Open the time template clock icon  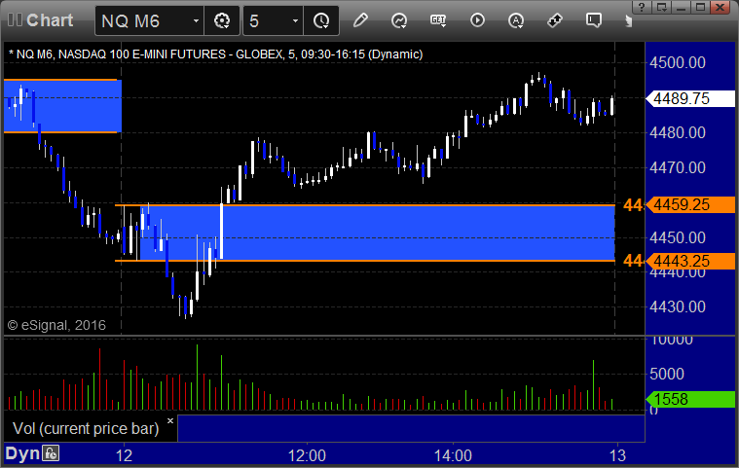(321, 20)
